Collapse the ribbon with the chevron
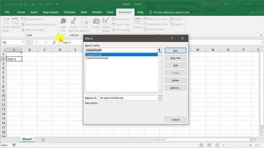This screenshot has width=264, height=148. 261,35
